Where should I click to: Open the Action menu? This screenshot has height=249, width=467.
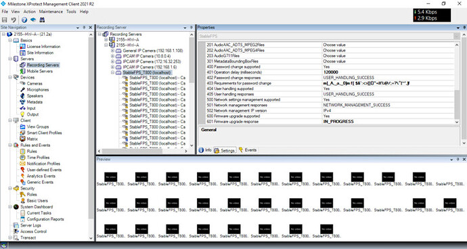point(30,12)
